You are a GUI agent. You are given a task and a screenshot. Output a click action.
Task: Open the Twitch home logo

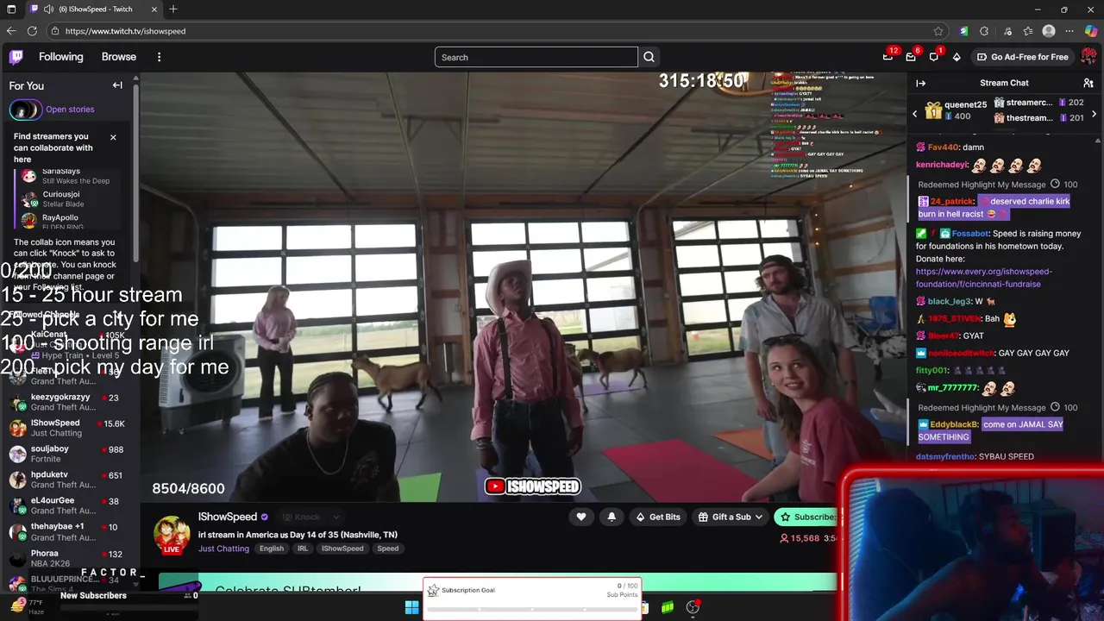[16, 57]
